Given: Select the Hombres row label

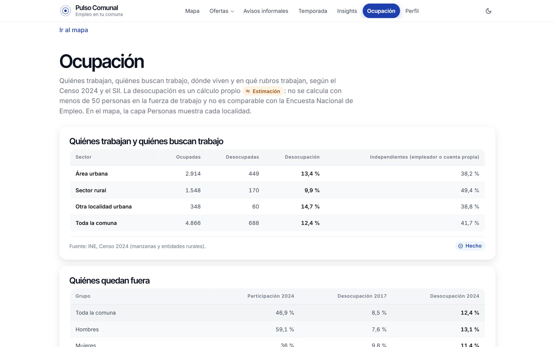Looking at the screenshot, I should (87, 329).
